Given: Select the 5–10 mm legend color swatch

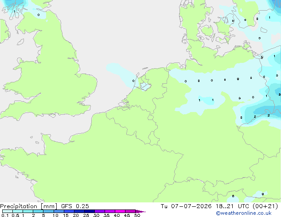Looking at the screenshot, I should click(49, 211).
